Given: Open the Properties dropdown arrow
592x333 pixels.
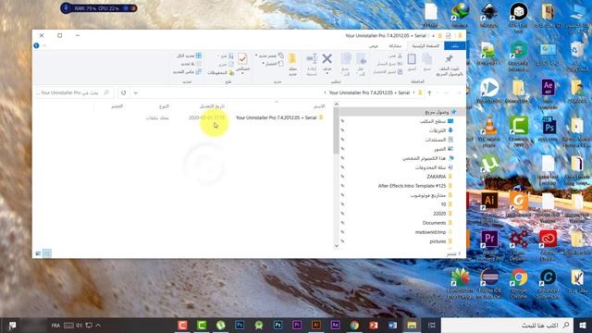Looking at the screenshot, I should 242,73.
